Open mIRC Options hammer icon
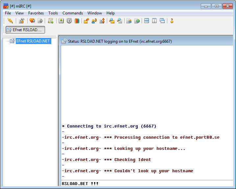This screenshot has width=236, height=189. coord(21,21)
